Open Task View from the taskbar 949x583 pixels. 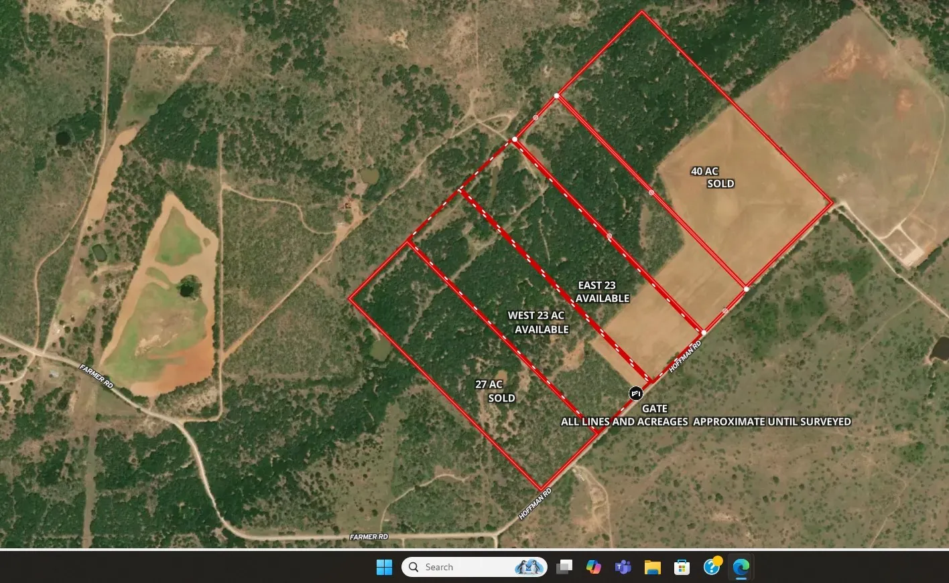[x=564, y=567]
